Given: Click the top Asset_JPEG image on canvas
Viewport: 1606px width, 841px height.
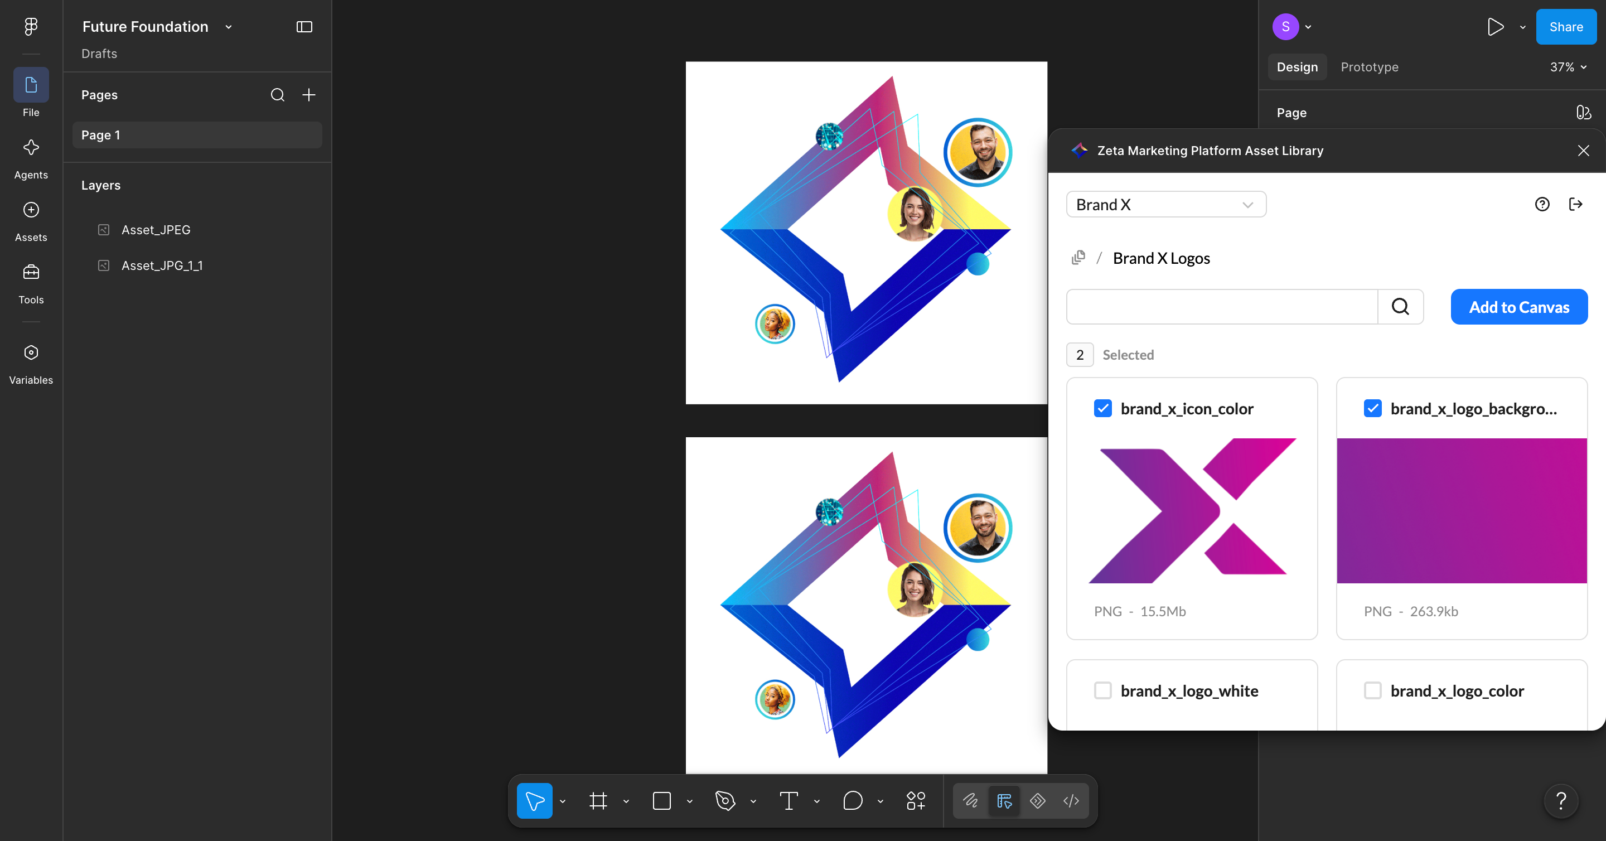Looking at the screenshot, I should coord(867,233).
